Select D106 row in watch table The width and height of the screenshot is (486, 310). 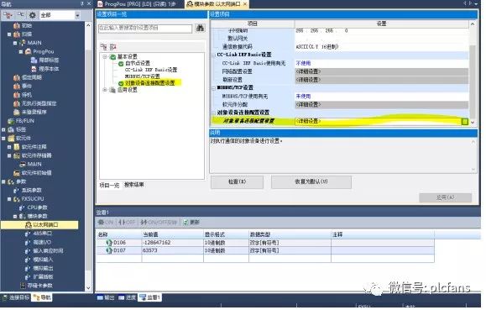click(x=265, y=243)
